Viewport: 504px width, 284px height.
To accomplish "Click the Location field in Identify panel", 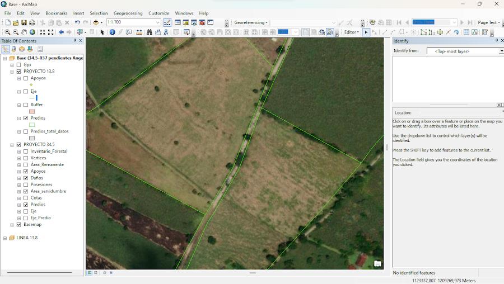I will point(460,113).
